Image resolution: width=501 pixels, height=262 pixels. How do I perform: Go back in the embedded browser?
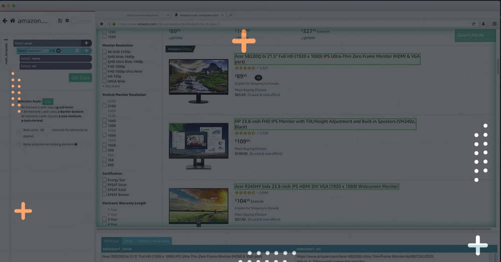pos(102,24)
